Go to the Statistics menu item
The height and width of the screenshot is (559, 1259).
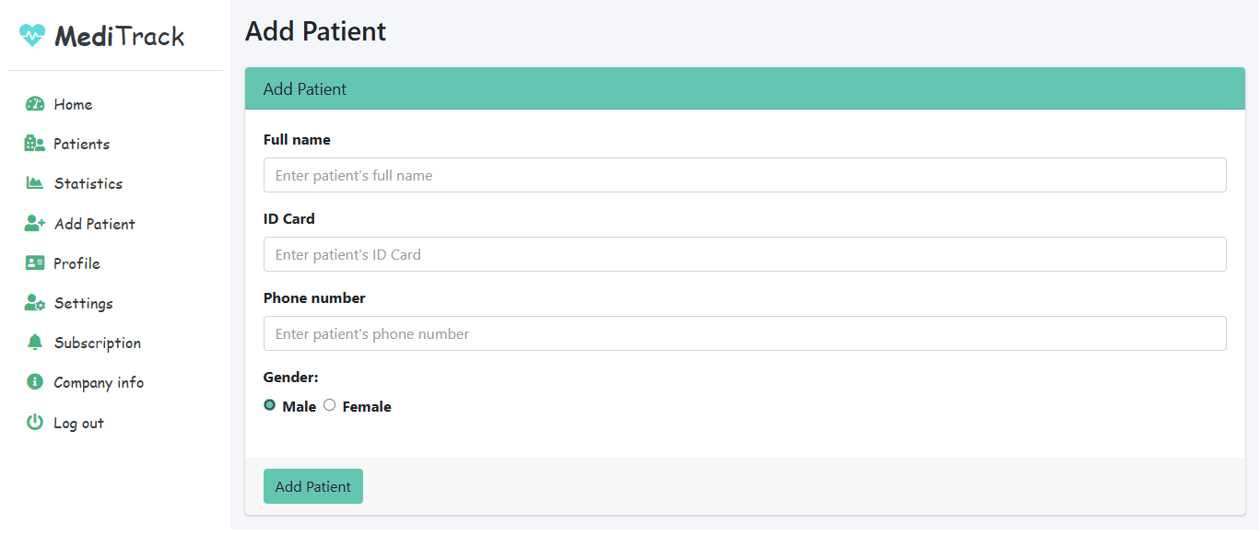pyautogui.click(x=88, y=183)
